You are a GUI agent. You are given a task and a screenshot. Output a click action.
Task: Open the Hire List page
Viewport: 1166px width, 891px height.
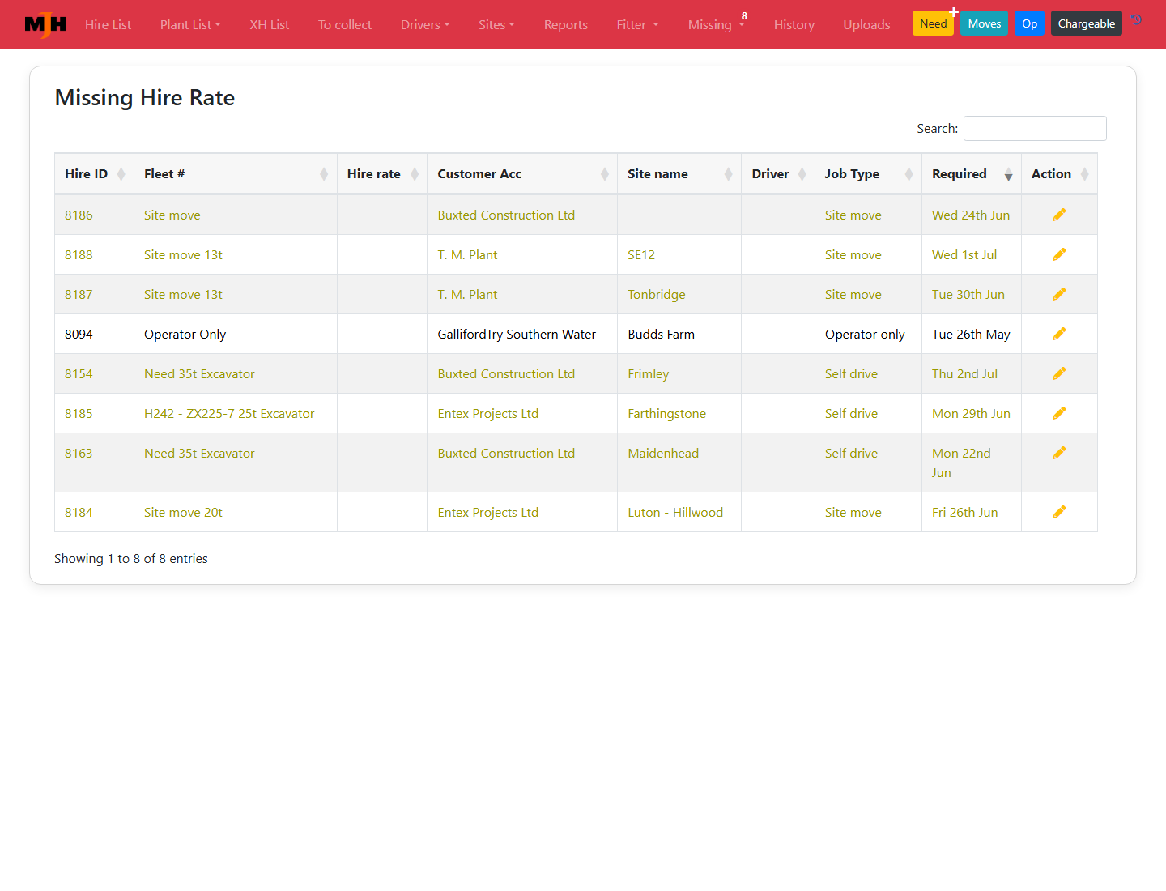108,25
